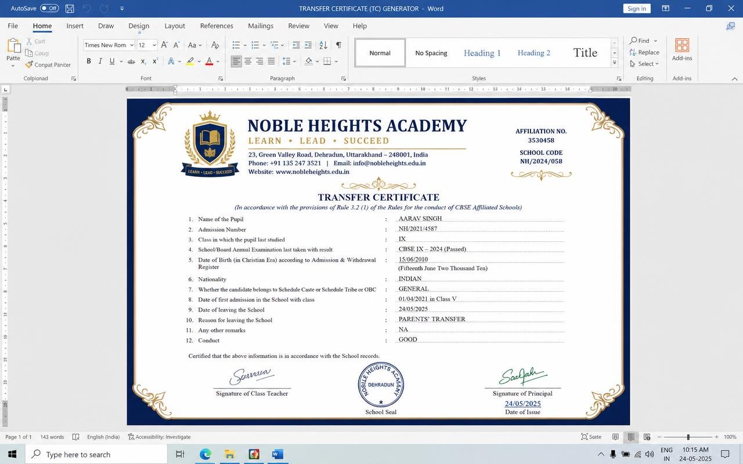Justify the paragraph text
743x464 pixels.
point(271,61)
